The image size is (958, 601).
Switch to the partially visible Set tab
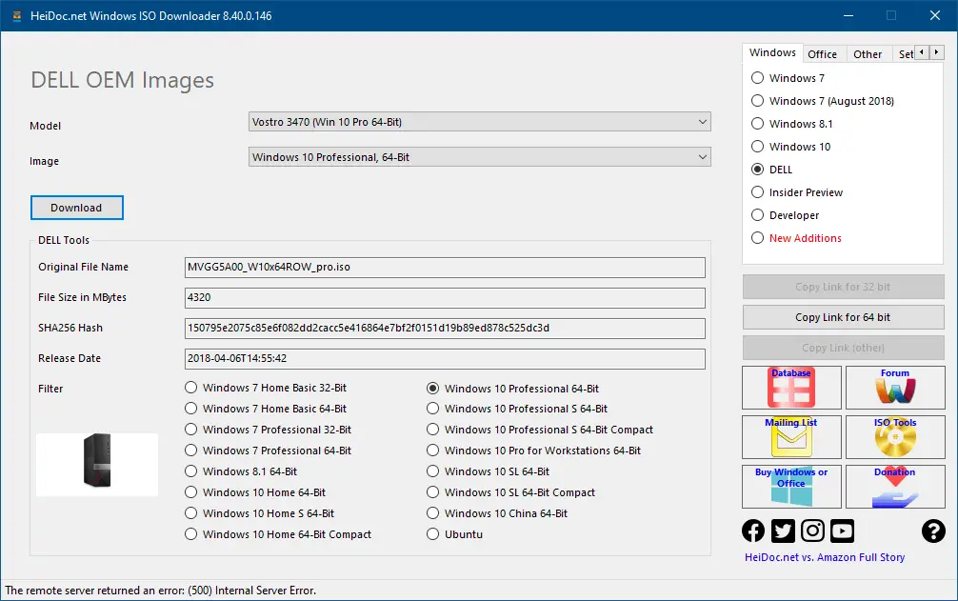[905, 54]
